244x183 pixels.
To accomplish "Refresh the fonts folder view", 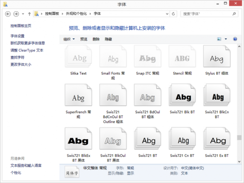I will point(173,14).
